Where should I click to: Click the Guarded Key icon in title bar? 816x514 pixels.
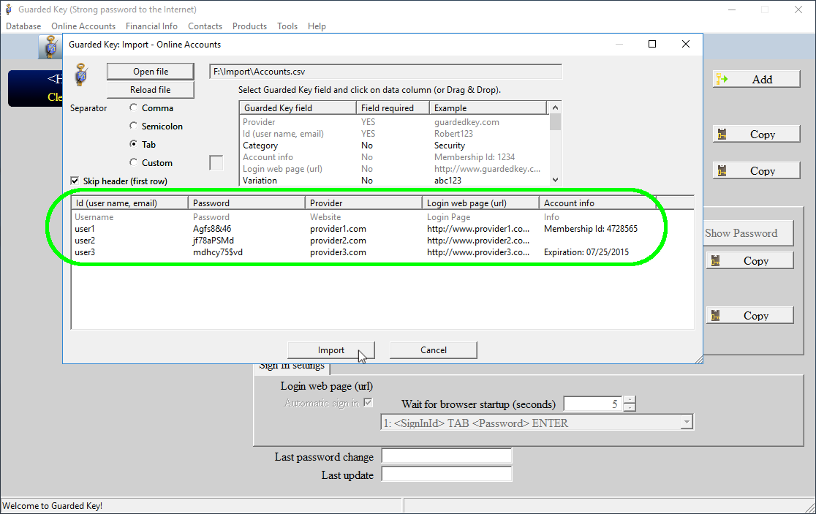[8, 10]
